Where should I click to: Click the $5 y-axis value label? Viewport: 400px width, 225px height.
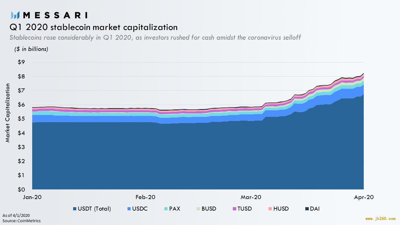pos(21,119)
